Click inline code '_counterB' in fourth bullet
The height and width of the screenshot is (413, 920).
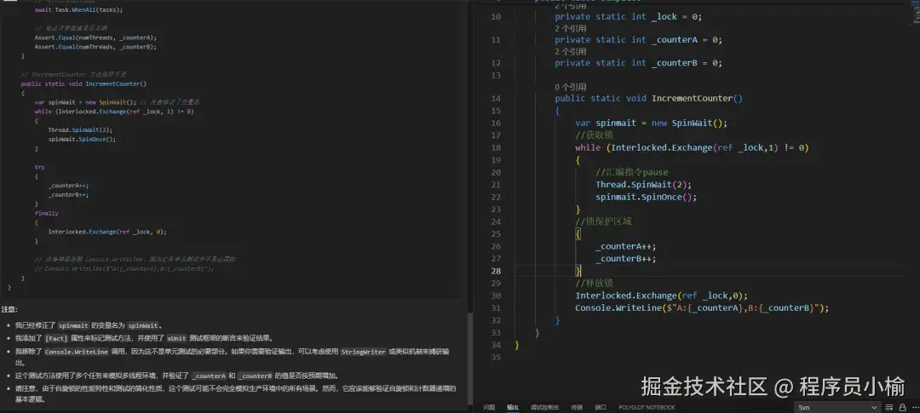[256, 376]
